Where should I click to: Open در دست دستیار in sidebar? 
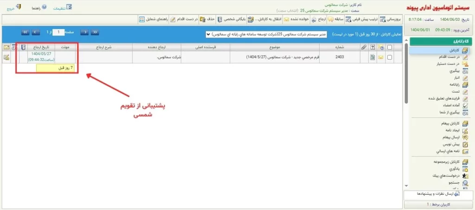point(452,64)
